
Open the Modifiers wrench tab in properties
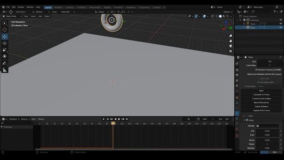pos(237,103)
